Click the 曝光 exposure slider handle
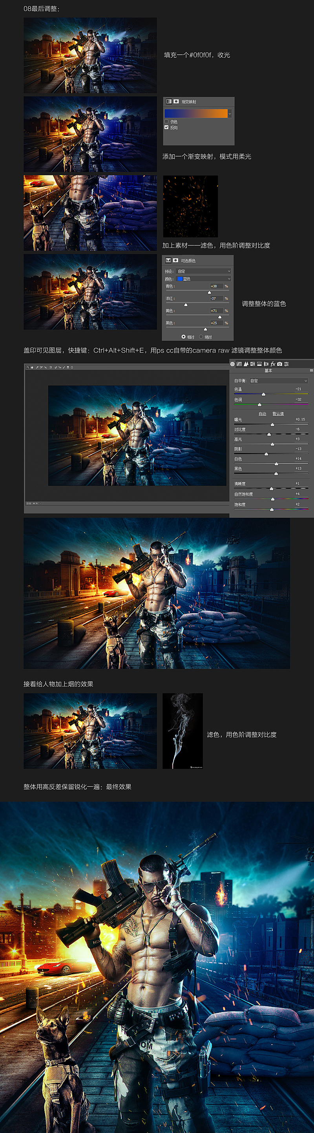Viewport: 314px width, 1133px height. pos(272,424)
